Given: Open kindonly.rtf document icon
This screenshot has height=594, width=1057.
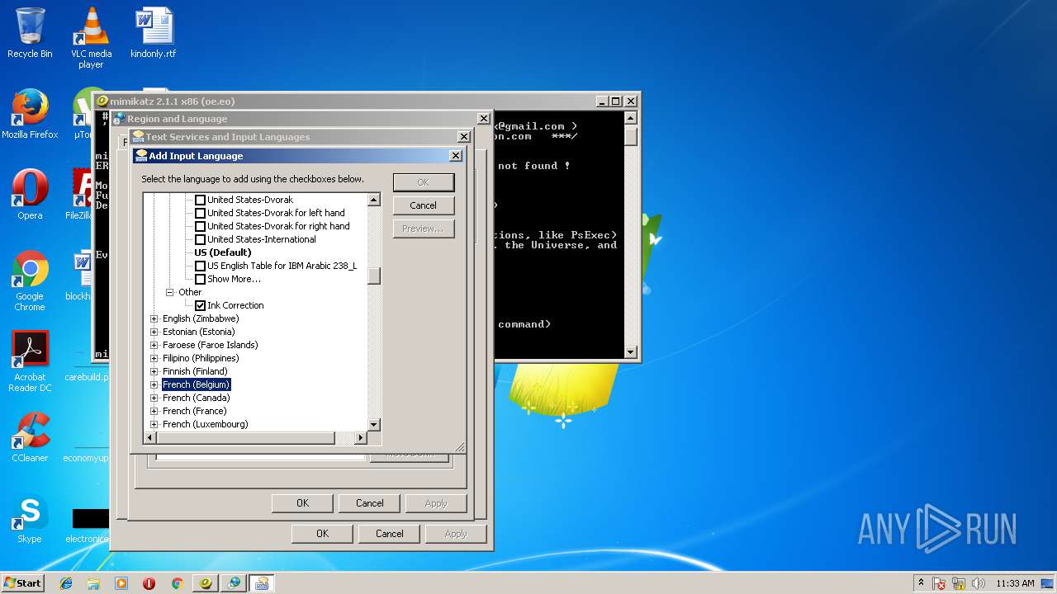Looking at the screenshot, I should click(x=154, y=33).
